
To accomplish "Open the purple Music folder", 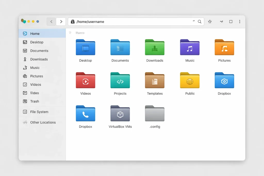I will [190, 47].
